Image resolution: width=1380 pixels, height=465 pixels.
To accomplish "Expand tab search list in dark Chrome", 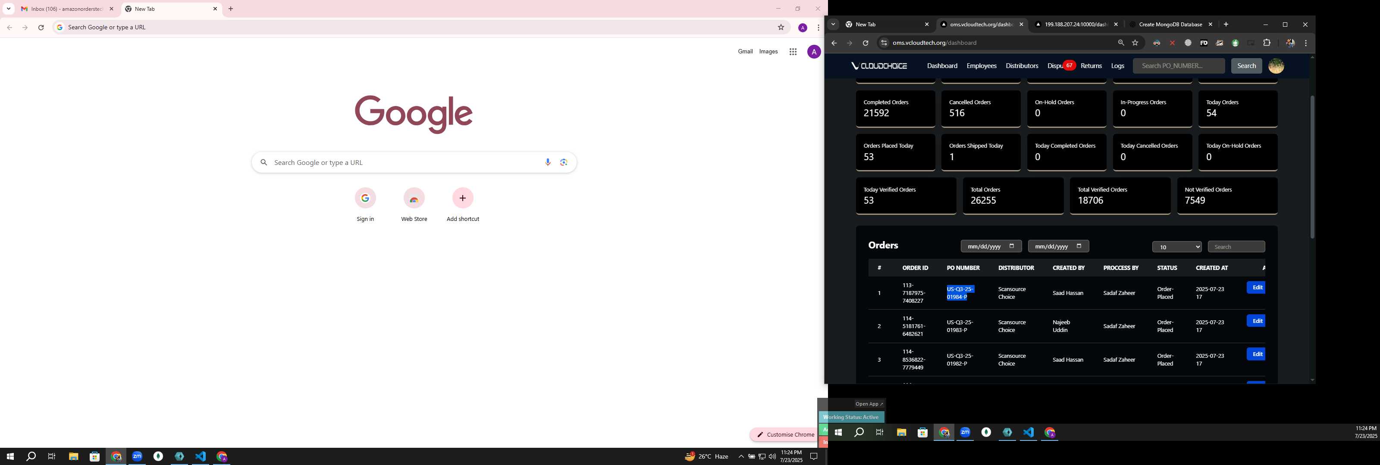I will pyautogui.click(x=833, y=25).
